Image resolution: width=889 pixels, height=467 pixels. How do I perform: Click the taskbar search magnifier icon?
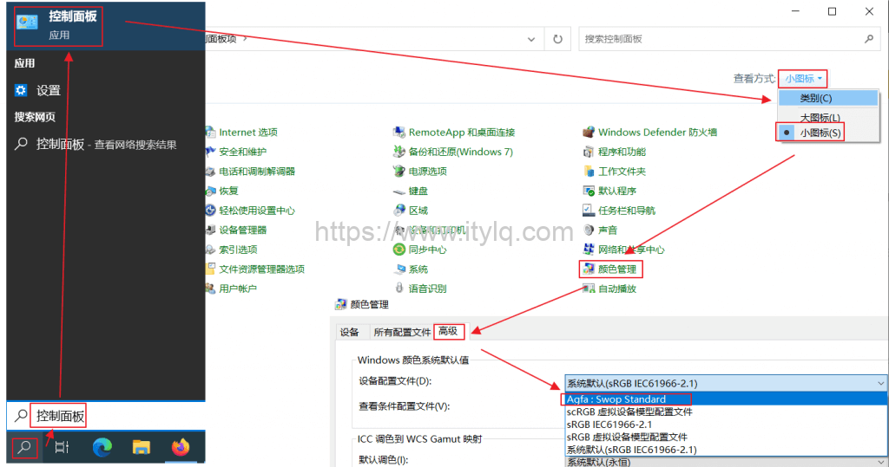24,447
